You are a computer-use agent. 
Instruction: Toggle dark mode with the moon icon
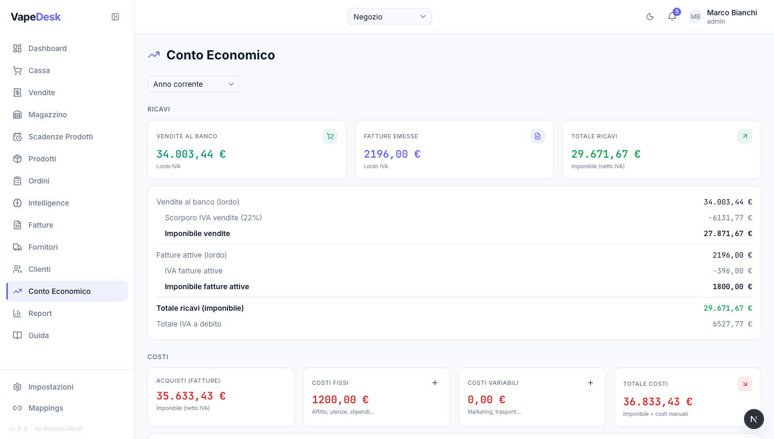650,16
